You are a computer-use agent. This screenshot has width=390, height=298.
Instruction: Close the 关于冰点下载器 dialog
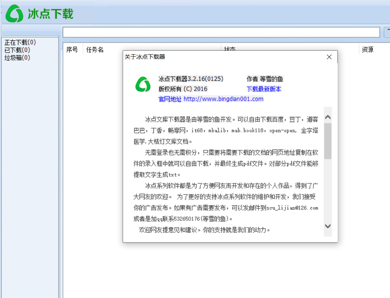click(329, 57)
